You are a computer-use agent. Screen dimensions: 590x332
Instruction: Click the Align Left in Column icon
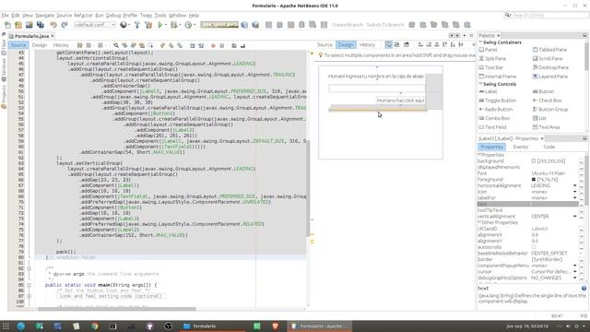point(420,45)
